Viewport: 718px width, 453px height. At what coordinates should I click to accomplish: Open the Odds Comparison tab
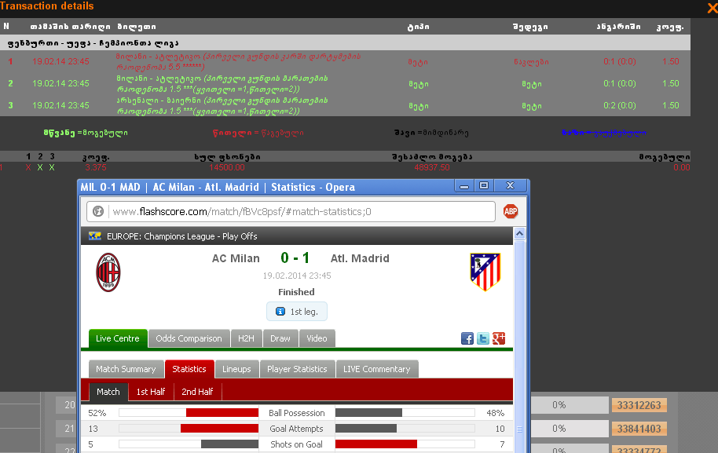pos(189,338)
